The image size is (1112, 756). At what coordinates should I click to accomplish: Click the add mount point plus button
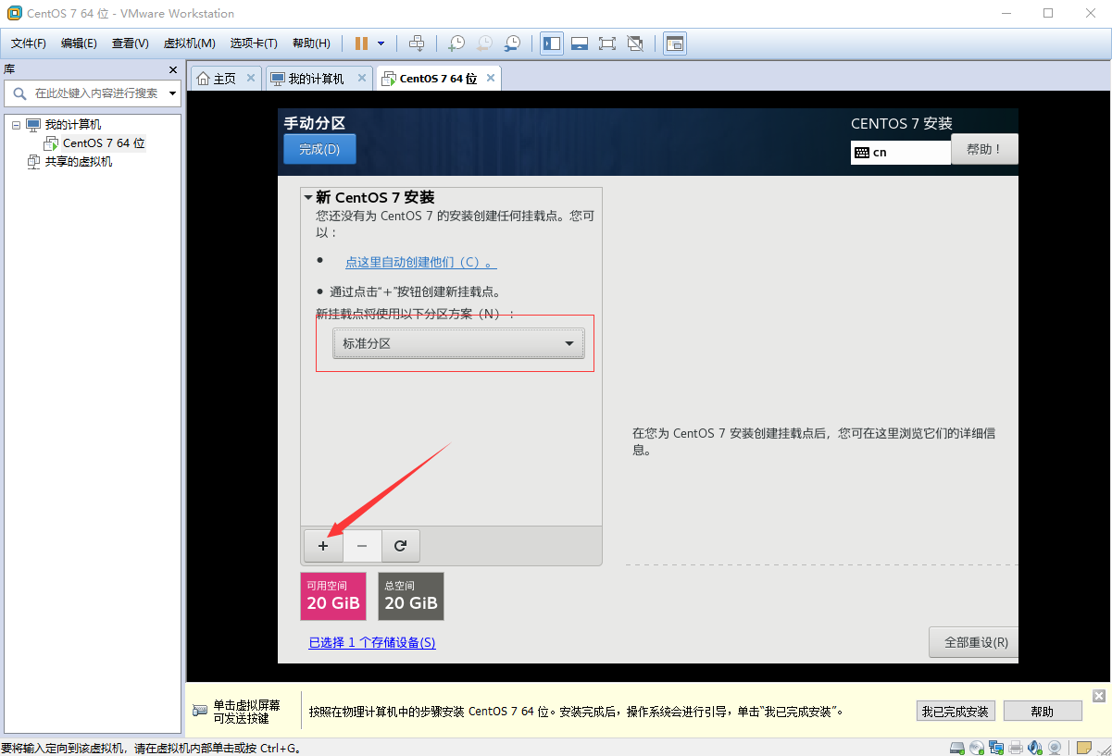point(323,546)
